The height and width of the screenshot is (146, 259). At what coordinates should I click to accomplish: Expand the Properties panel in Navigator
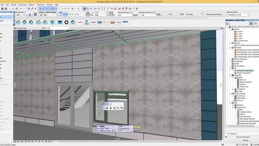(228, 133)
